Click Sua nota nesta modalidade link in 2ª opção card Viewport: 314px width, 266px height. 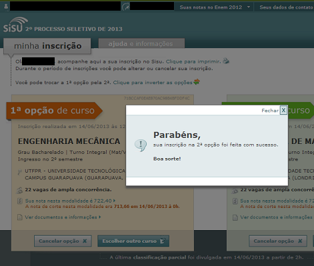tap(277, 201)
